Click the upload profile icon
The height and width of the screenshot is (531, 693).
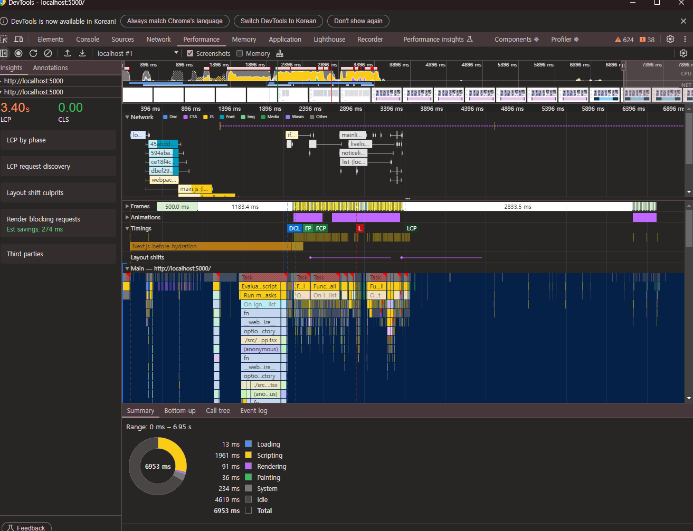pos(68,53)
